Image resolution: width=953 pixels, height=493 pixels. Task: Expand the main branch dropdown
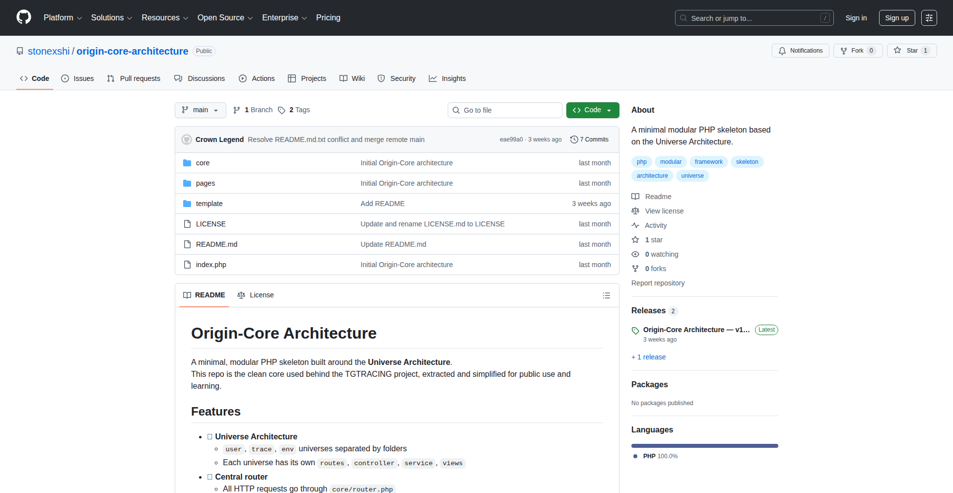pyautogui.click(x=200, y=110)
